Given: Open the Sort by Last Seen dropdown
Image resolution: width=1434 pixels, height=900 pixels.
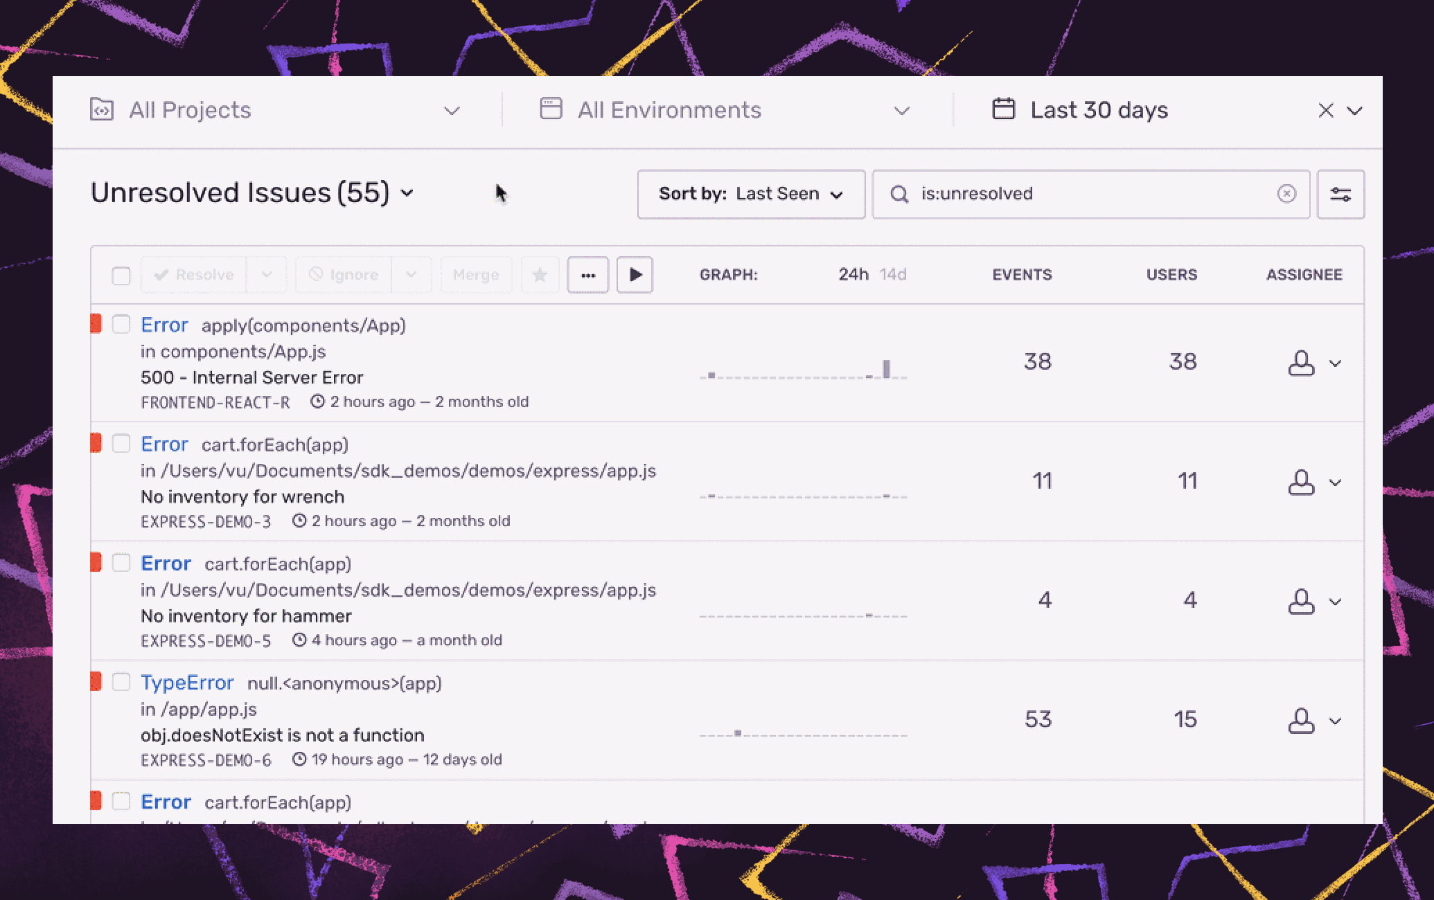Looking at the screenshot, I should pyautogui.click(x=751, y=194).
